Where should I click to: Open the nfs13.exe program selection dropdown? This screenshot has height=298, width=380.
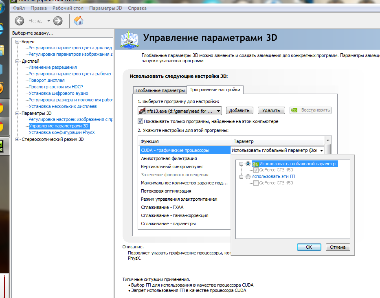pyautogui.click(x=180, y=111)
